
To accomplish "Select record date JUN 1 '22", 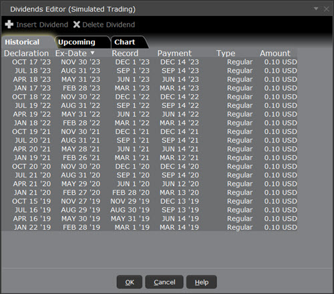I will (x=133, y=114).
